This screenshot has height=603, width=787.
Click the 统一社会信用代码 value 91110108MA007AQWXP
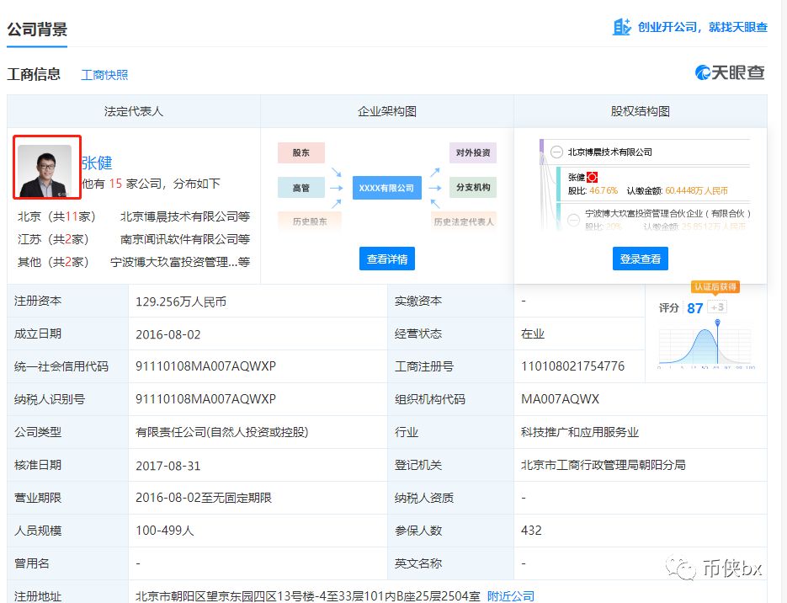(205, 366)
